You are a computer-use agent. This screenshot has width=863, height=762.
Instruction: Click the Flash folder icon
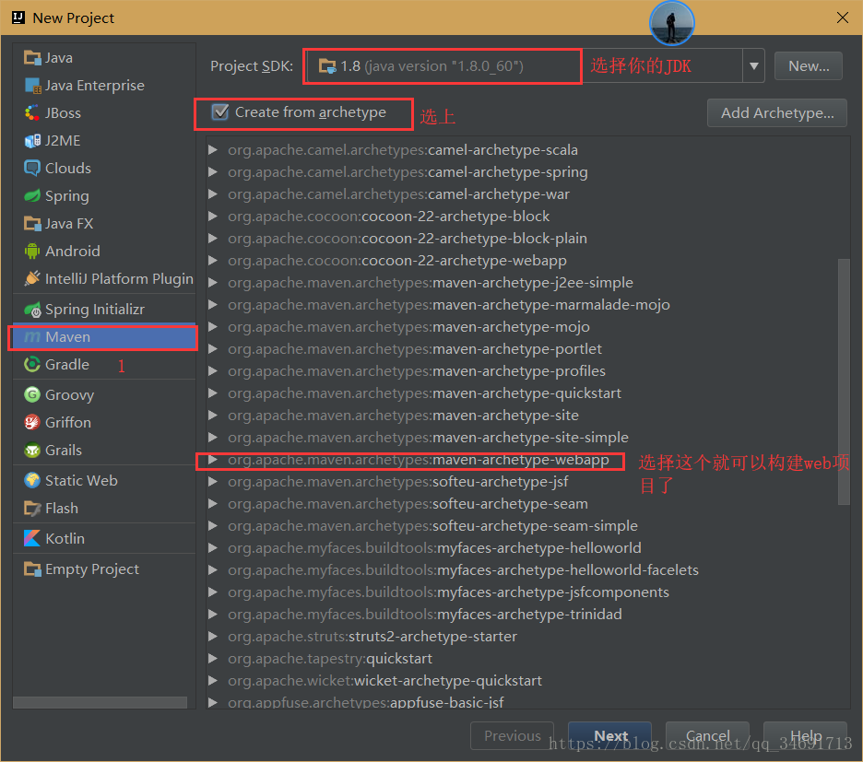(32, 508)
